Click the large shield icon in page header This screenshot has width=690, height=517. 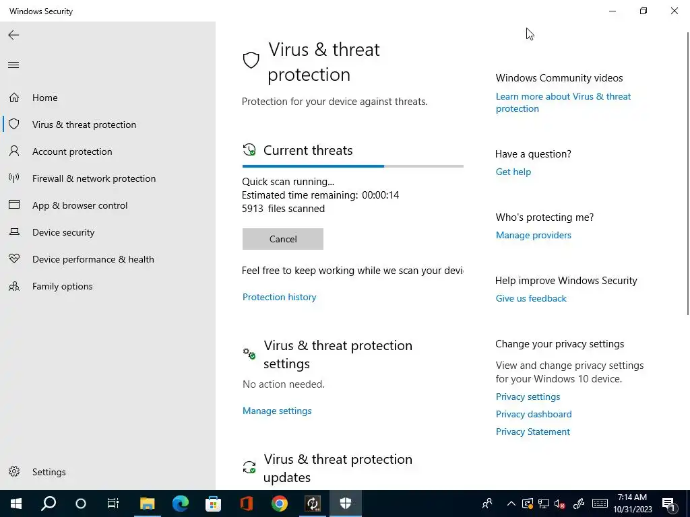click(x=251, y=60)
